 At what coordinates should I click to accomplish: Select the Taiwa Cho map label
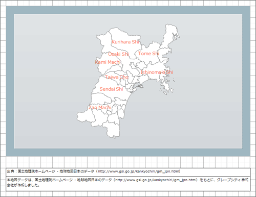point(117,77)
